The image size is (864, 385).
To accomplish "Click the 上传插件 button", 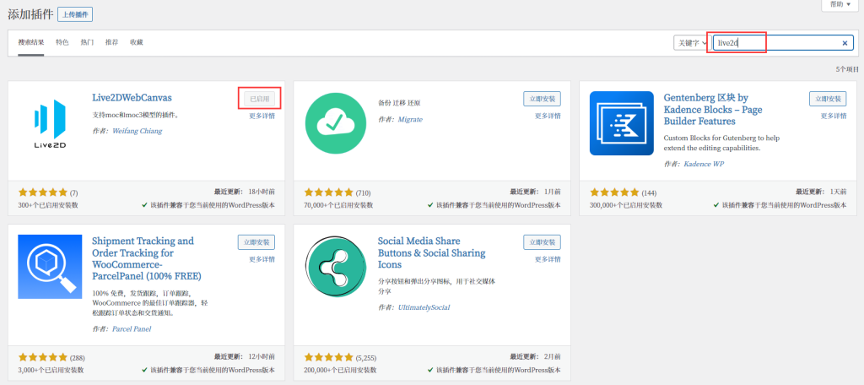I will [75, 14].
